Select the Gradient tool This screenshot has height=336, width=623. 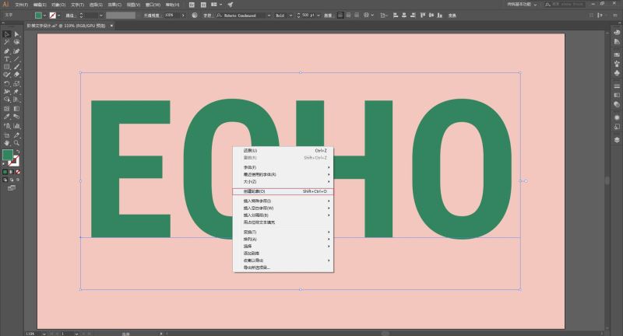pyautogui.click(x=16, y=109)
